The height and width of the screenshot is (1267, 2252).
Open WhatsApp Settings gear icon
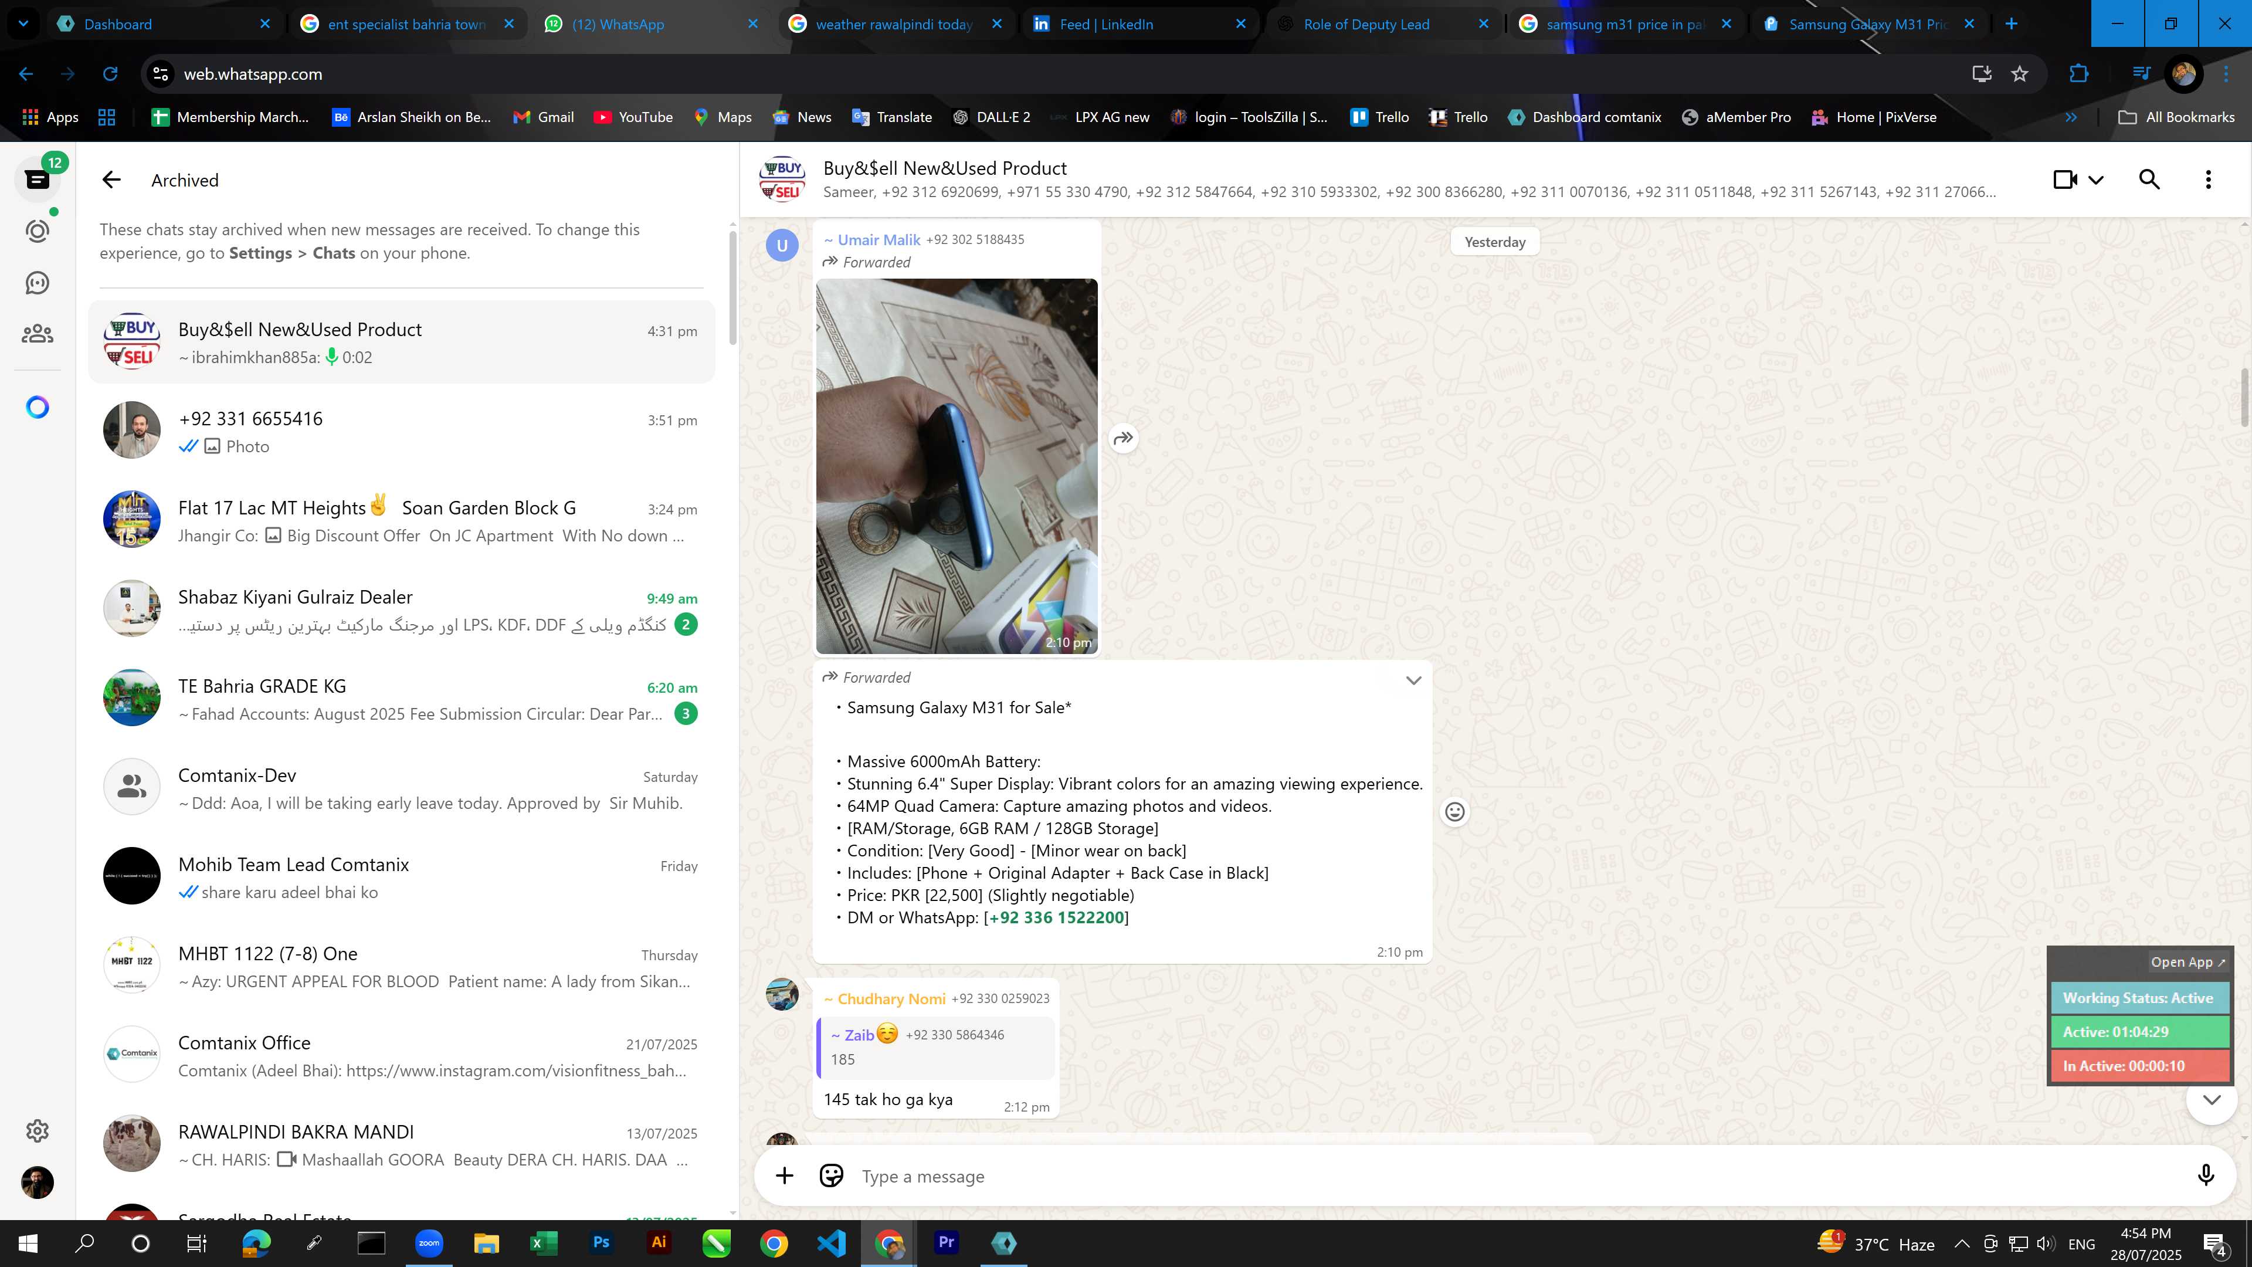click(x=37, y=1130)
